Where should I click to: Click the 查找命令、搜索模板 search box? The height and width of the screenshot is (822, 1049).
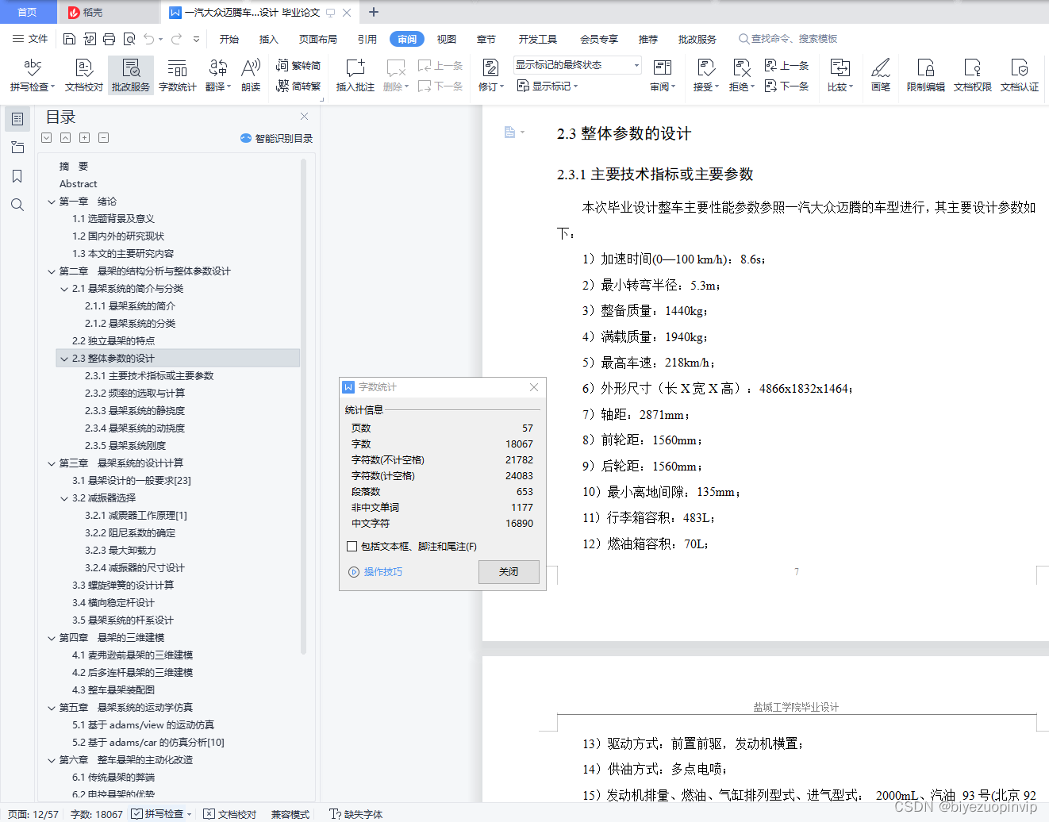tap(789, 39)
